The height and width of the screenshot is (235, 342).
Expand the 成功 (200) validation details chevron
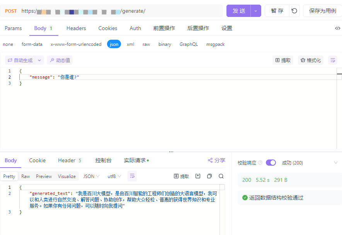pos(336,163)
